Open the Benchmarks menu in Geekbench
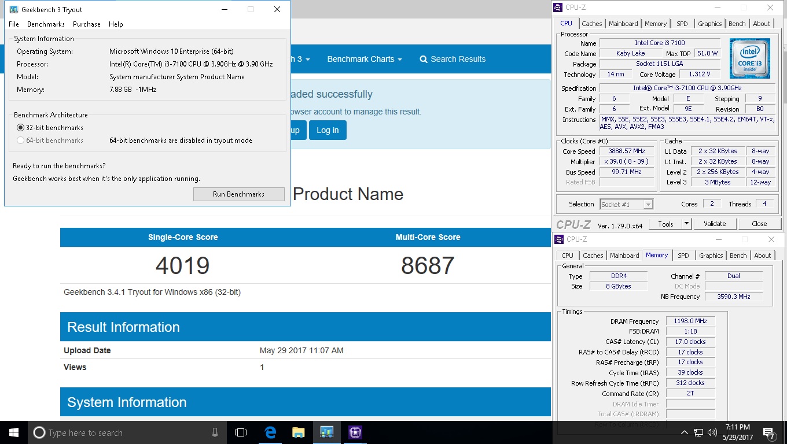The image size is (787, 444). pyautogui.click(x=46, y=24)
